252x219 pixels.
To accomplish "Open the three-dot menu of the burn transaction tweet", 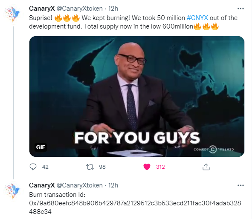I will coord(240,185).
